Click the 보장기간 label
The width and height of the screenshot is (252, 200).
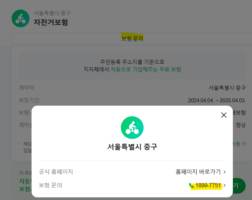(29, 100)
